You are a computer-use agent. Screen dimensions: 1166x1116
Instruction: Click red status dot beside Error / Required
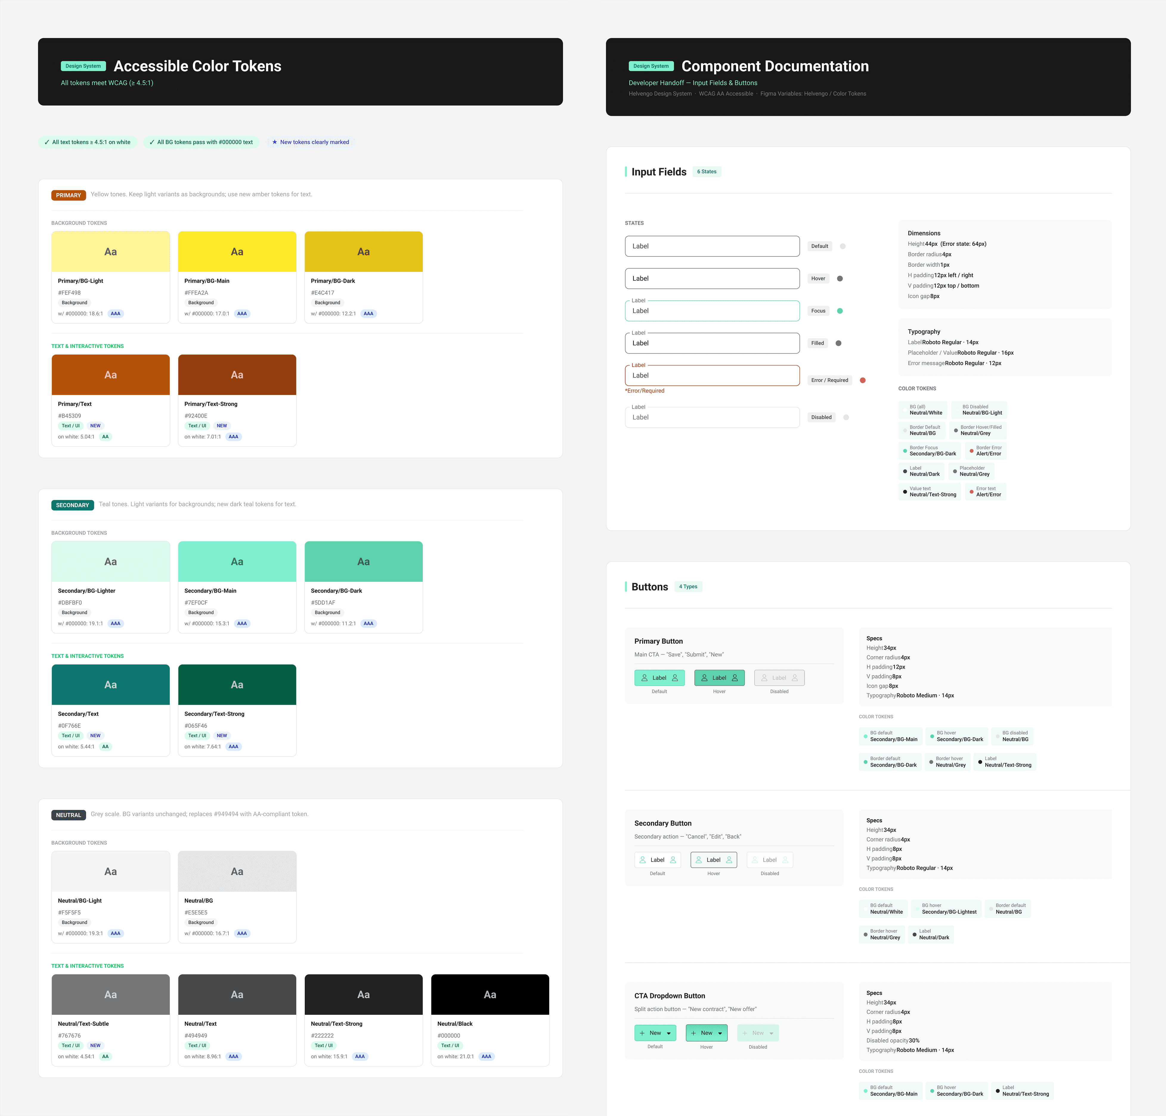863,380
